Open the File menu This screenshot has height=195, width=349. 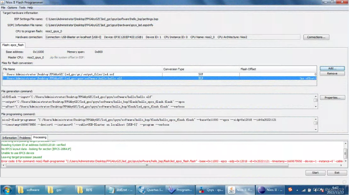(x=3, y=8)
